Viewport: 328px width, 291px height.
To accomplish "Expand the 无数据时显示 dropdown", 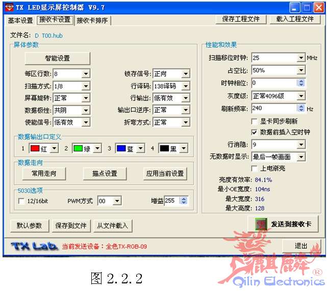I will (x=301, y=156).
